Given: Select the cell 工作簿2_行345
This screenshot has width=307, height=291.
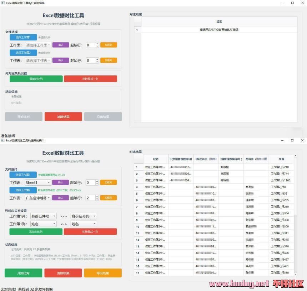Looking at the screenshot, I should (x=281, y=240).
